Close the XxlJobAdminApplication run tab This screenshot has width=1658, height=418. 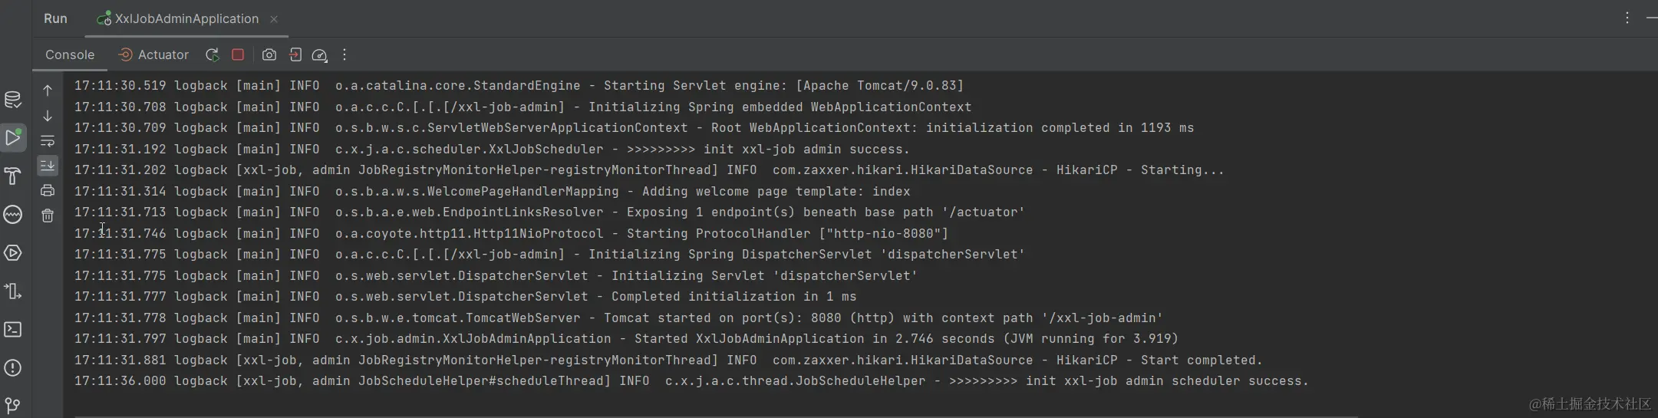[x=274, y=19]
